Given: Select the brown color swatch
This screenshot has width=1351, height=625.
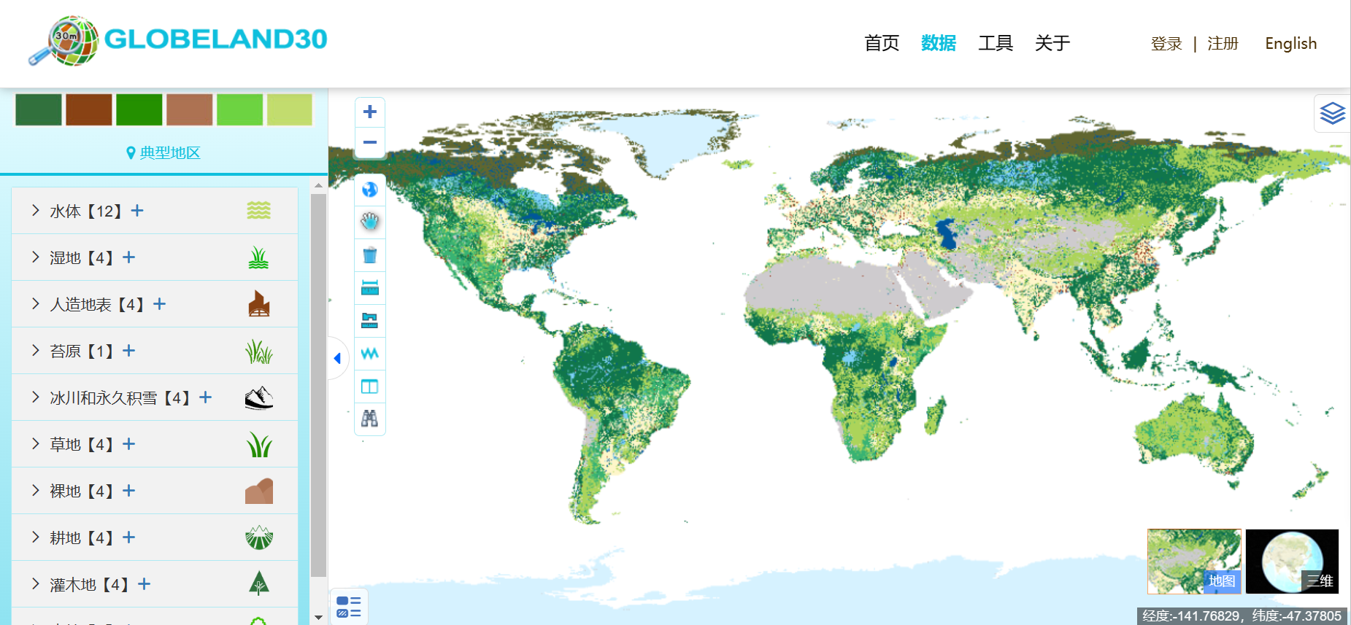Looking at the screenshot, I should (89, 109).
